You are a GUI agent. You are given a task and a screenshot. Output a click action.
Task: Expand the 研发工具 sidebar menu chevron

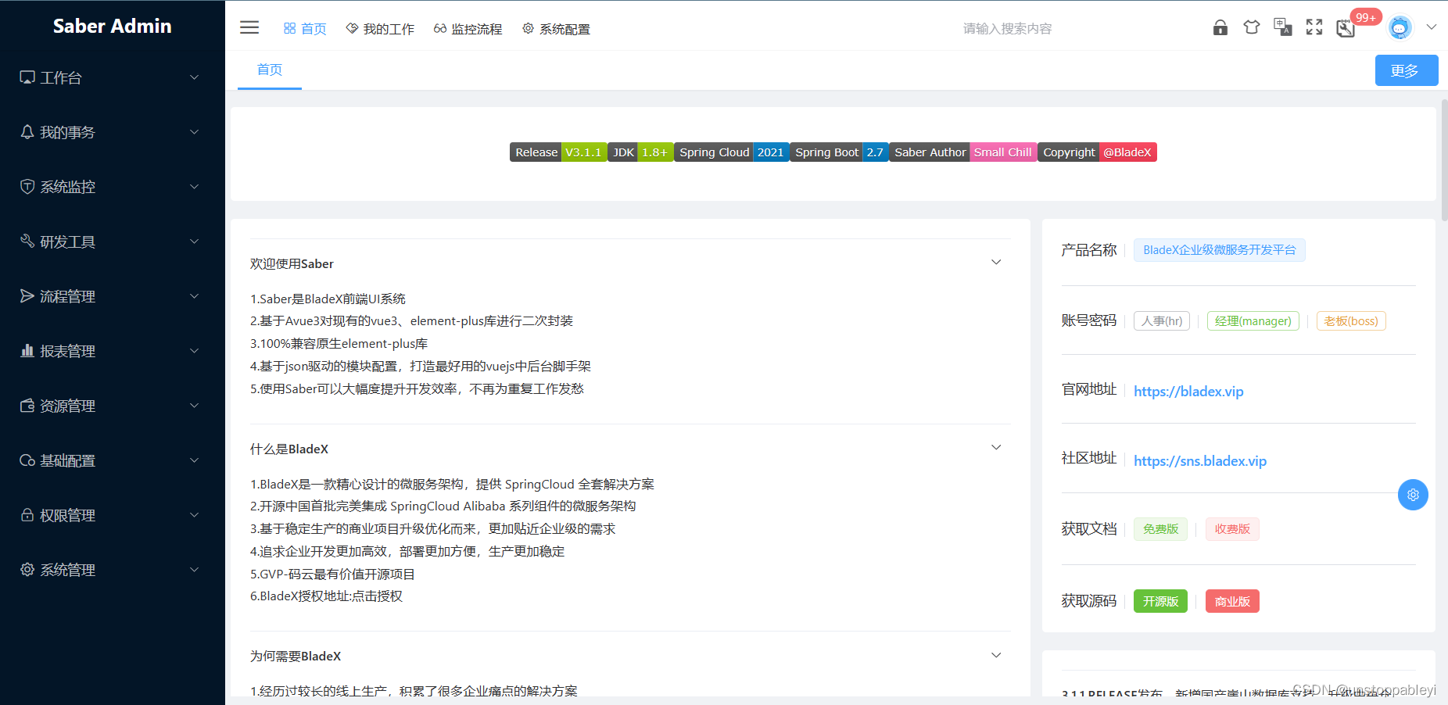195,242
